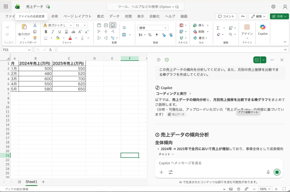Decrease font size with A-down icon
Screen dimensions: 290x192
point(87,32)
